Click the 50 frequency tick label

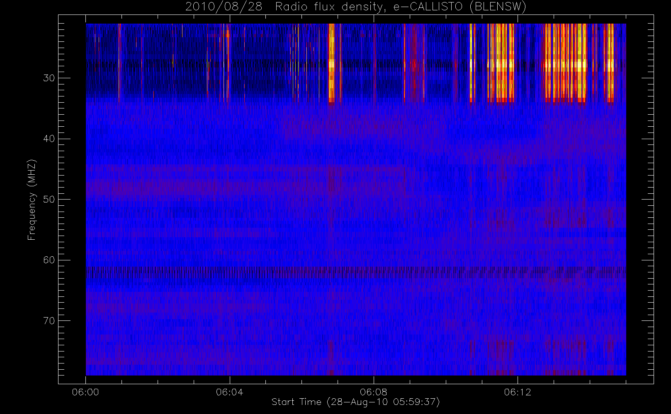49,200
